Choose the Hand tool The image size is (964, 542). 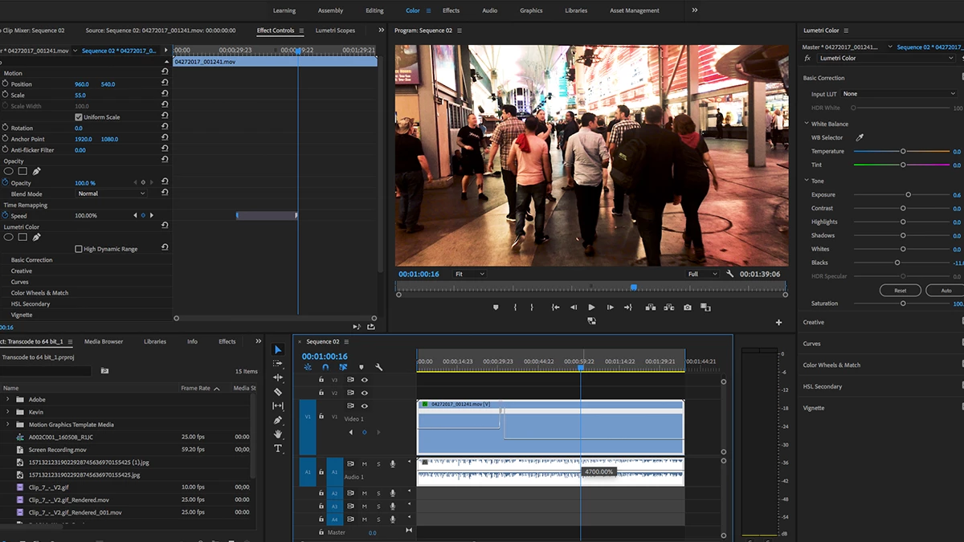click(x=278, y=434)
